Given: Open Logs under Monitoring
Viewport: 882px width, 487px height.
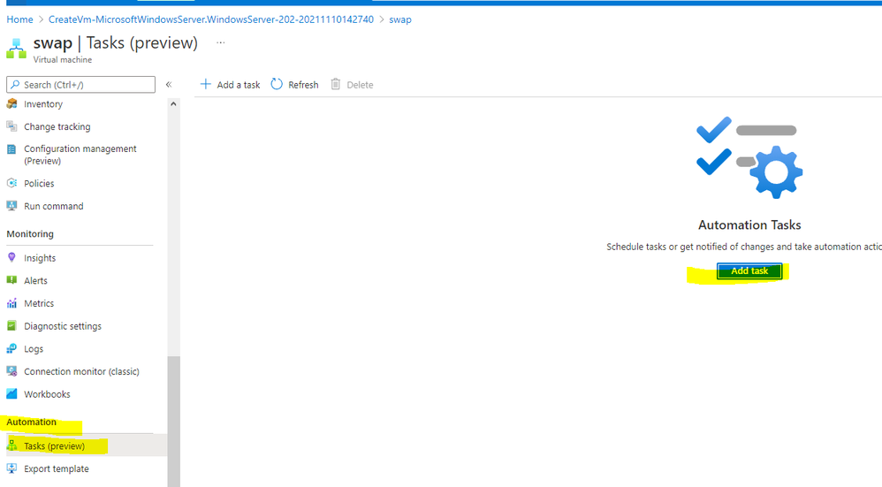Looking at the screenshot, I should coord(34,348).
